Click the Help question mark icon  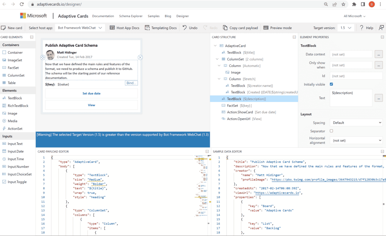[x=361, y=28]
